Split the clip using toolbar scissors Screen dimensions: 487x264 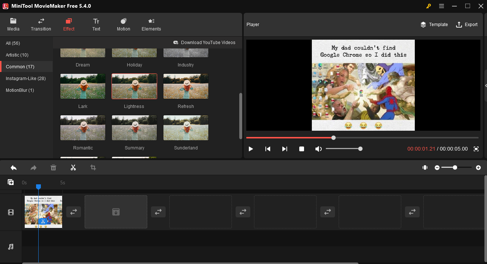pyautogui.click(x=73, y=167)
